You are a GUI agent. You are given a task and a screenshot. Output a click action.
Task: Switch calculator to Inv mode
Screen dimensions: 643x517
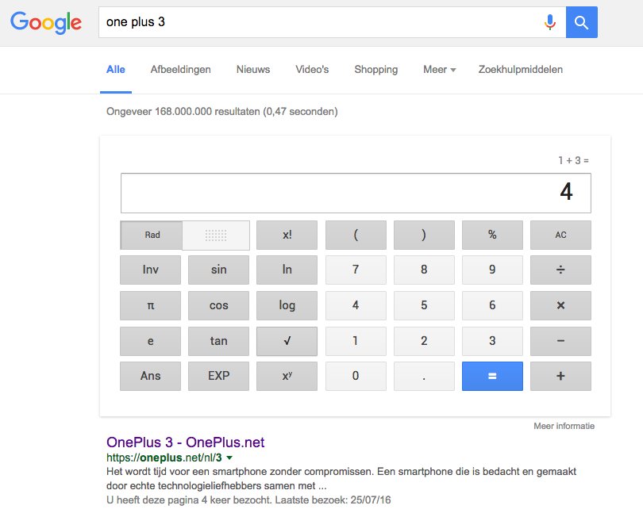click(150, 270)
